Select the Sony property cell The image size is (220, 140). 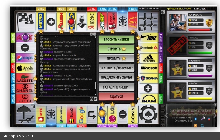pyautogui.click(x=133, y=115)
